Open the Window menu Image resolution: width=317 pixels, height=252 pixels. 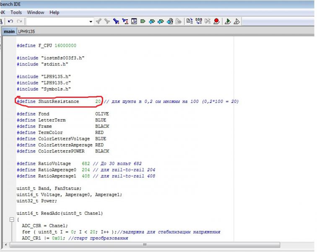tap(36, 13)
